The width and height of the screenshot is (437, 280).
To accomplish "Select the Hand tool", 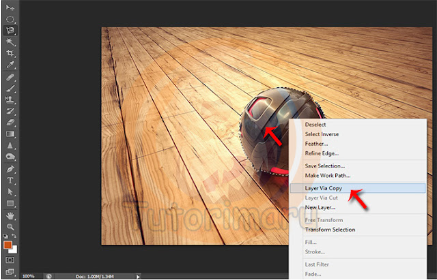I will [10, 215].
